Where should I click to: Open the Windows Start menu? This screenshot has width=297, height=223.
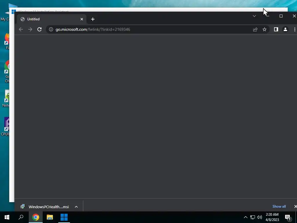tap(7, 217)
